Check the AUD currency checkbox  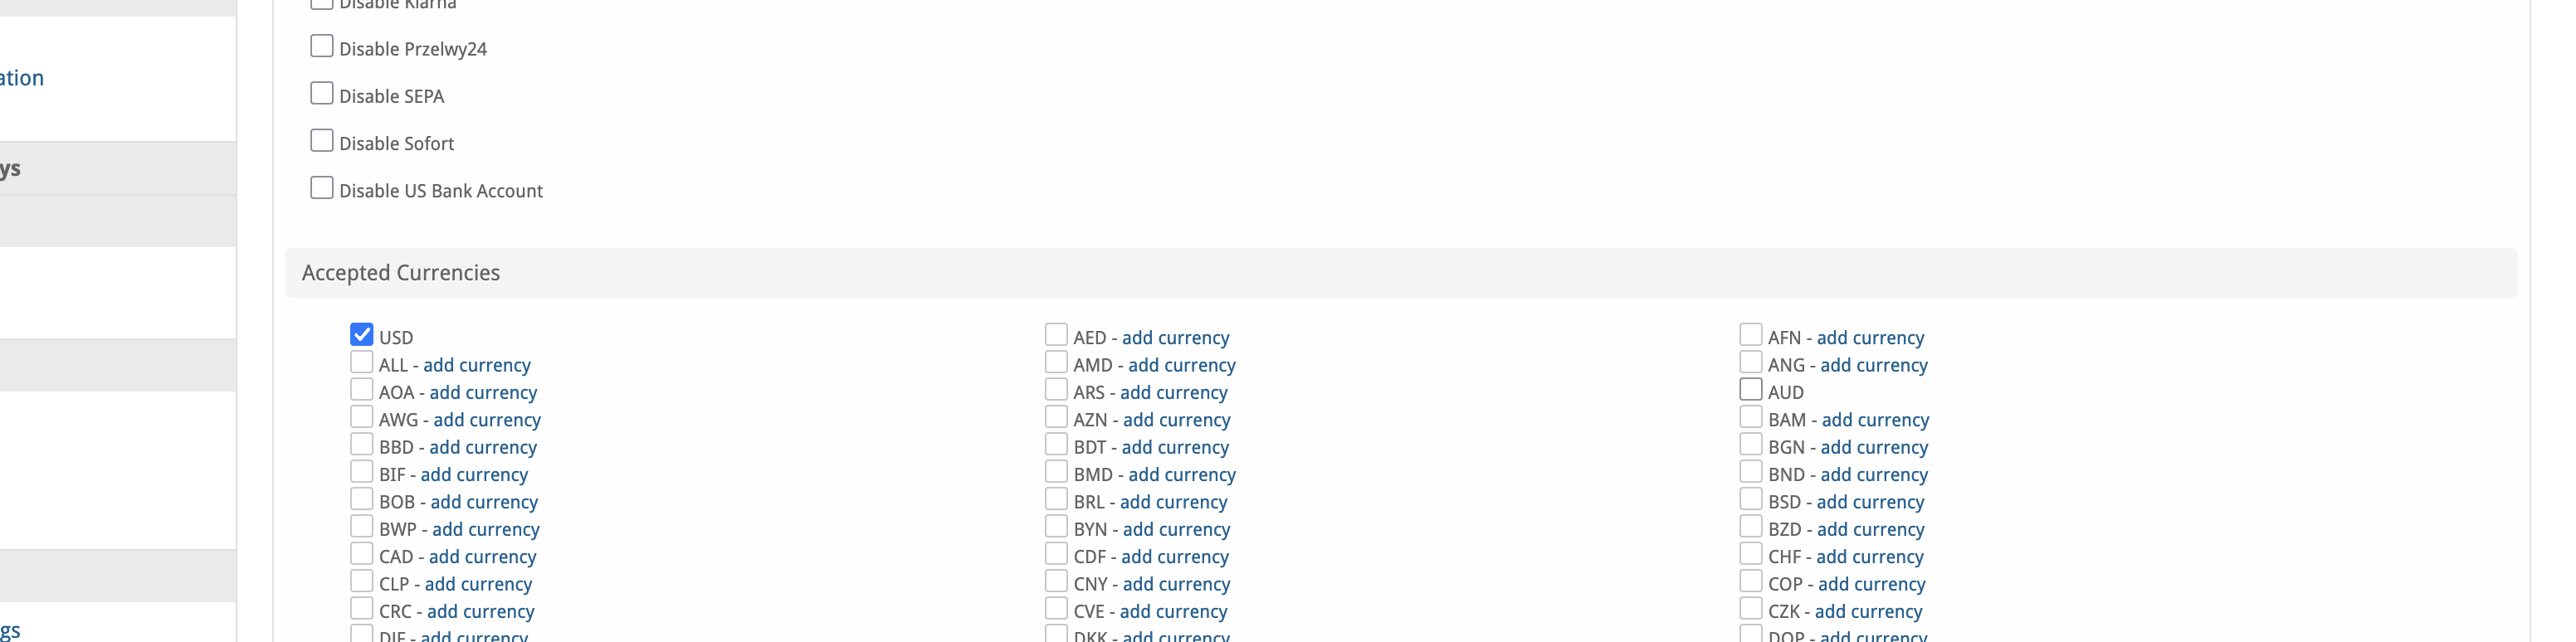coord(1751,389)
